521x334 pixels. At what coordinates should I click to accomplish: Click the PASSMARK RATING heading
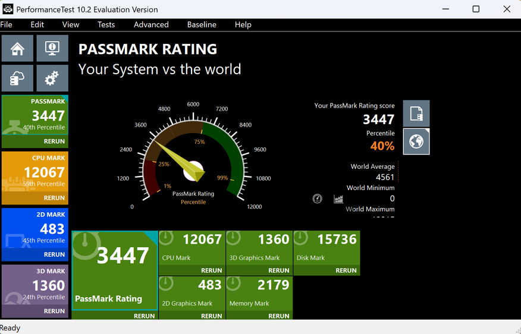(148, 49)
